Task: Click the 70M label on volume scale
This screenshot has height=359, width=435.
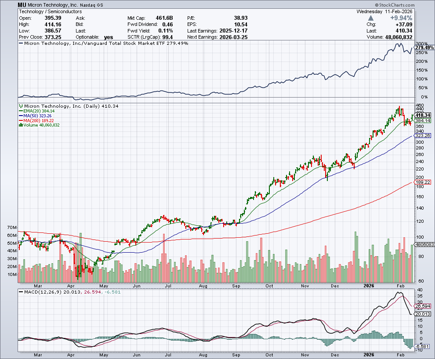Action: tap(12, 228)
